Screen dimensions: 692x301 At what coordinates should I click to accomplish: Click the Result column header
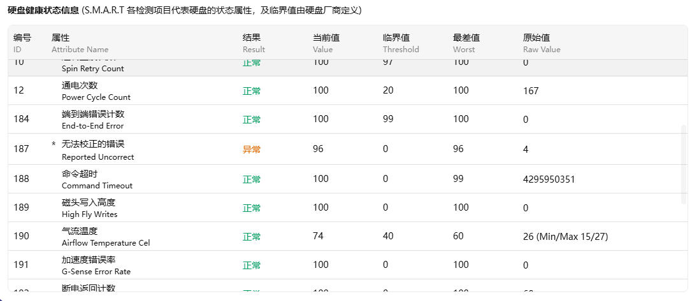tap(254, 43)
